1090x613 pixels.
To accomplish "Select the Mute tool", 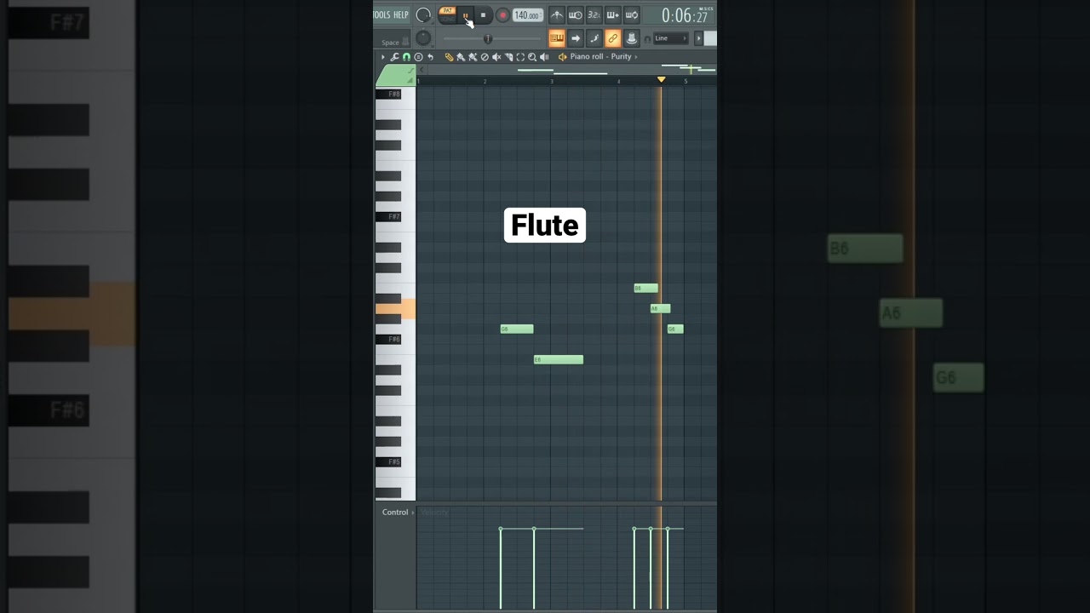I will point(496,57).
